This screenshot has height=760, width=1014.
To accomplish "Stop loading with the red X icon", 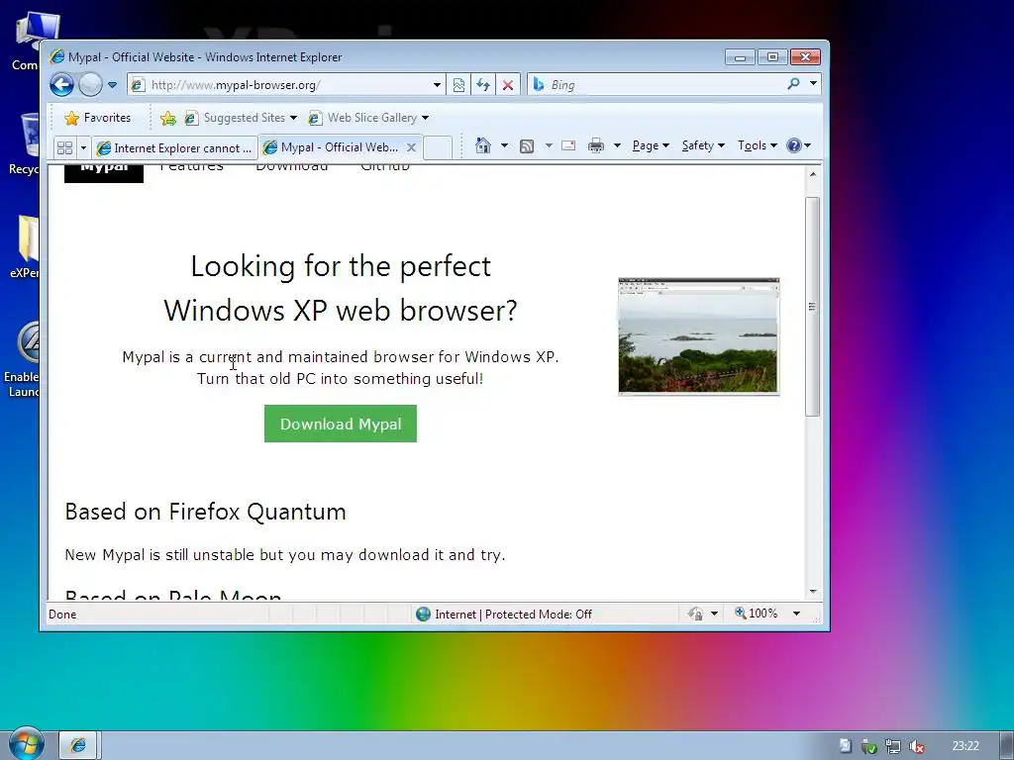I will click(x=508, y=85).
